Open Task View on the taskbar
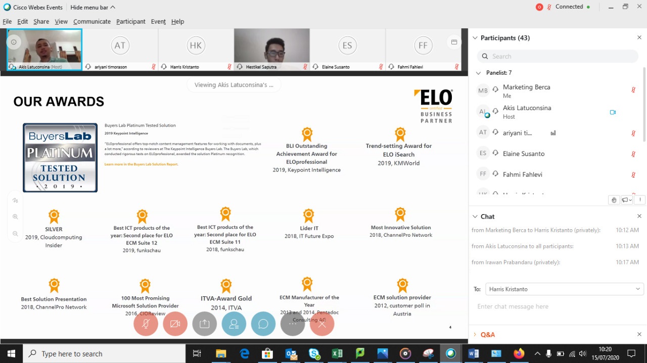The width and height of the screenshot is (647, 363). pos(197,353)
